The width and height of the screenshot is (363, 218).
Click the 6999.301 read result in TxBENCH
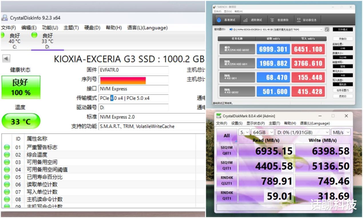(x=273, y=49)
